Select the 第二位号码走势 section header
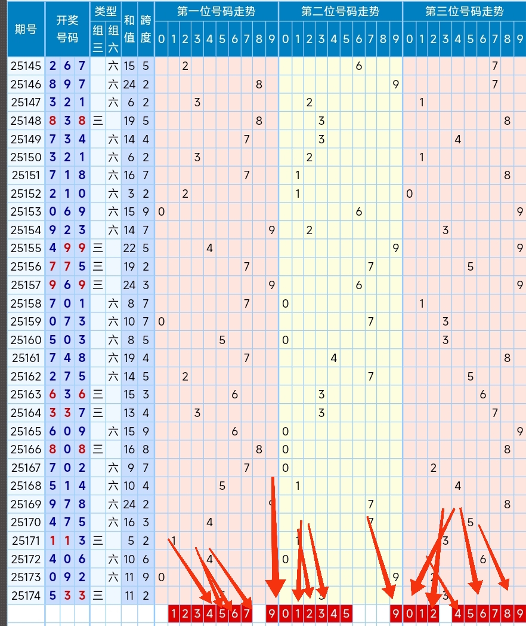Viewport: 526px width, 626px height. click(341, 11)
